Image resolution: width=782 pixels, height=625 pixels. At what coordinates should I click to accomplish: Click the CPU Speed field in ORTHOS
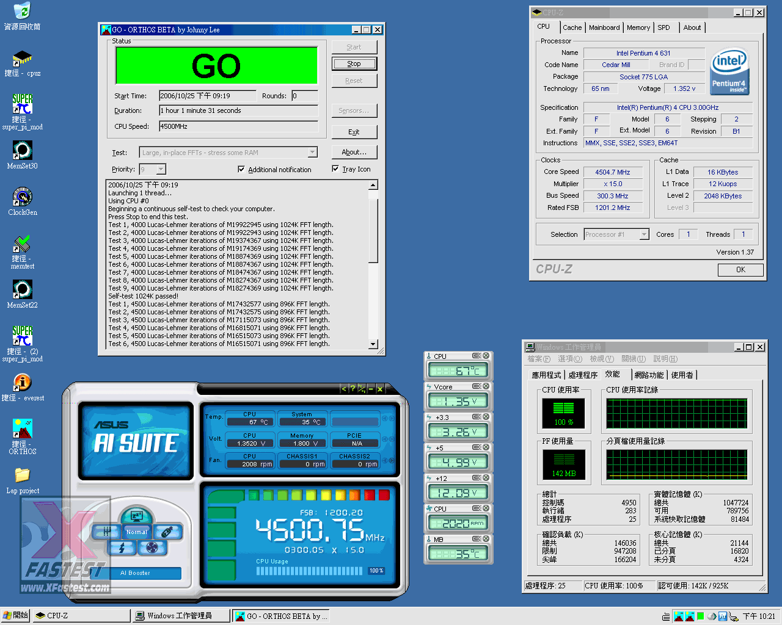coord(238,126)
